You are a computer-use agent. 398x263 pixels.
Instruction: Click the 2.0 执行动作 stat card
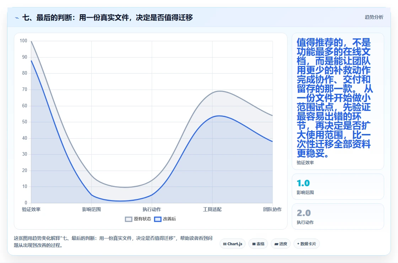coord(338,216)
